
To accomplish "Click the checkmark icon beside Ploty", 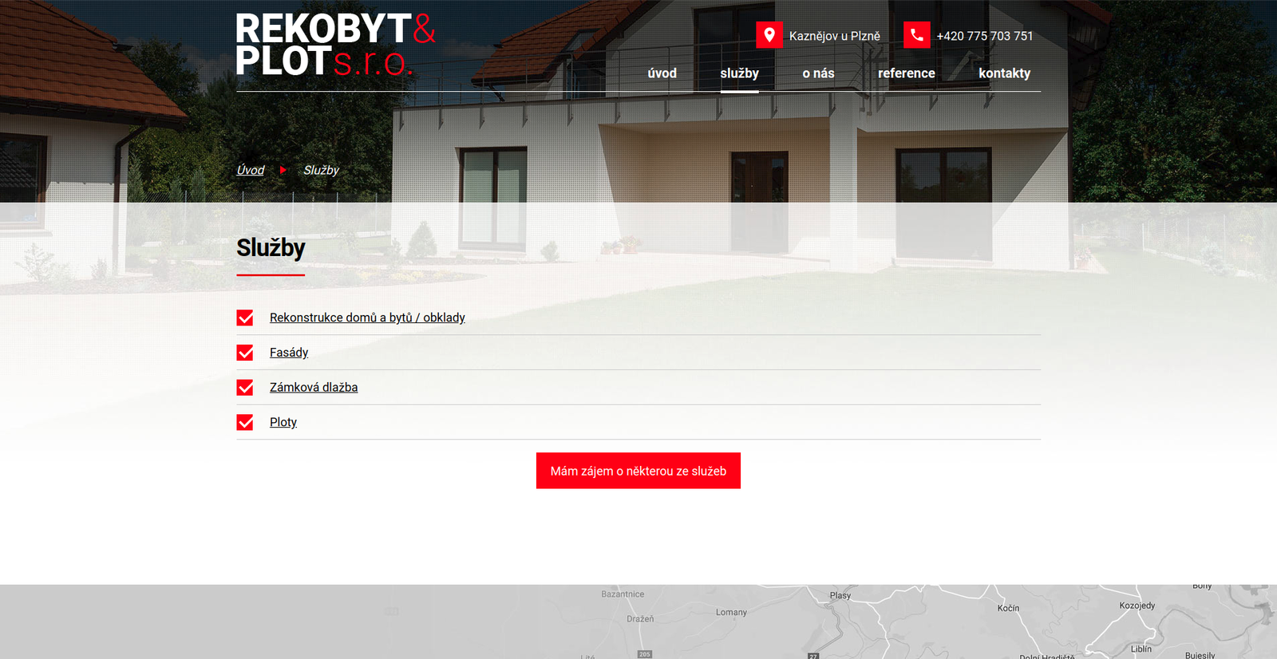I will pos(245,423).
